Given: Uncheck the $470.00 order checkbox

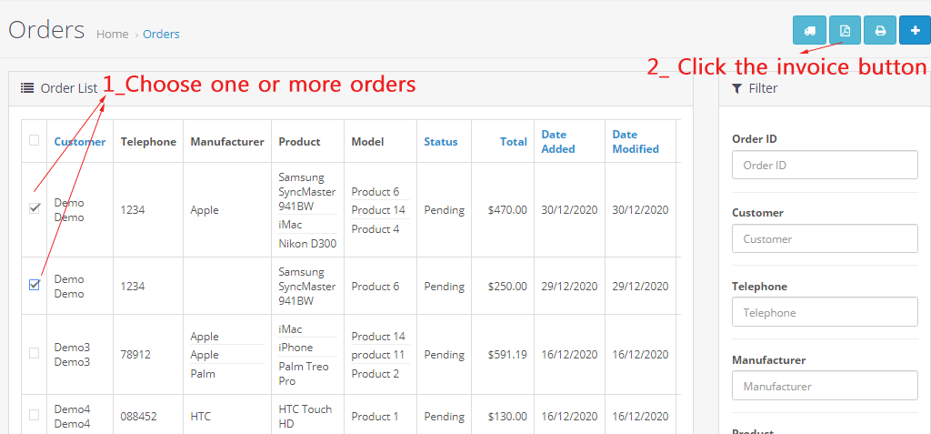Looking at the screenshot, I should pyautogui.click(x=35, y=208).
